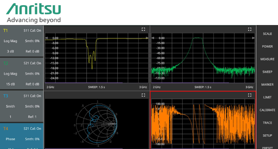The width and height of the screenshot is (278, 149).
Task: Maximize the orange phase trace pane
Action: 250,95
